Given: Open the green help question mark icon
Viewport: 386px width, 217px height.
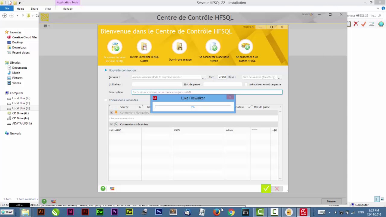Looking at the screenshot, I should pos(103,189).
